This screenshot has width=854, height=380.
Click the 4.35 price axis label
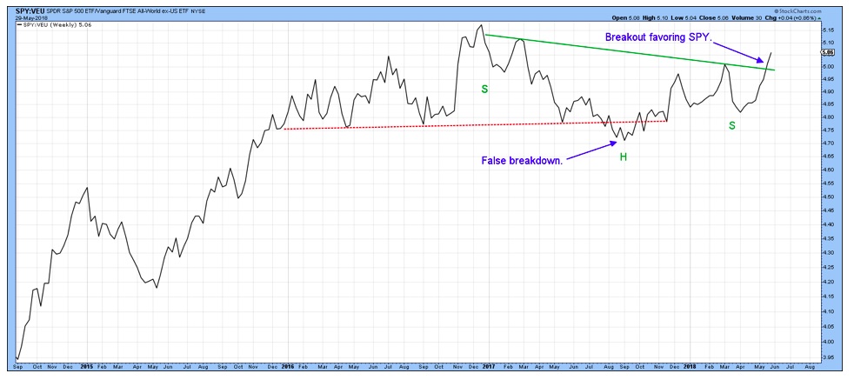pos(827,238)
